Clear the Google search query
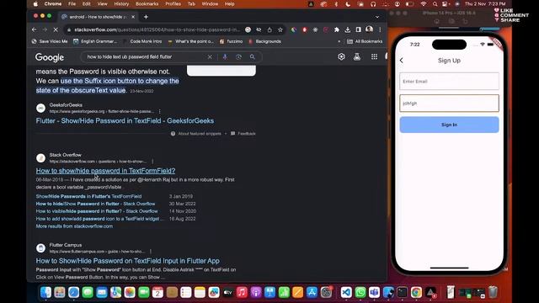 point(210,56)
